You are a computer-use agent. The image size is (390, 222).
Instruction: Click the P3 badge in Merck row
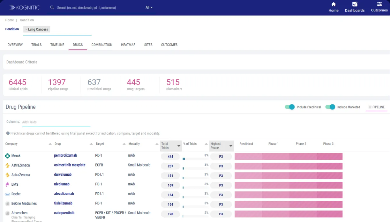point(221,157)
